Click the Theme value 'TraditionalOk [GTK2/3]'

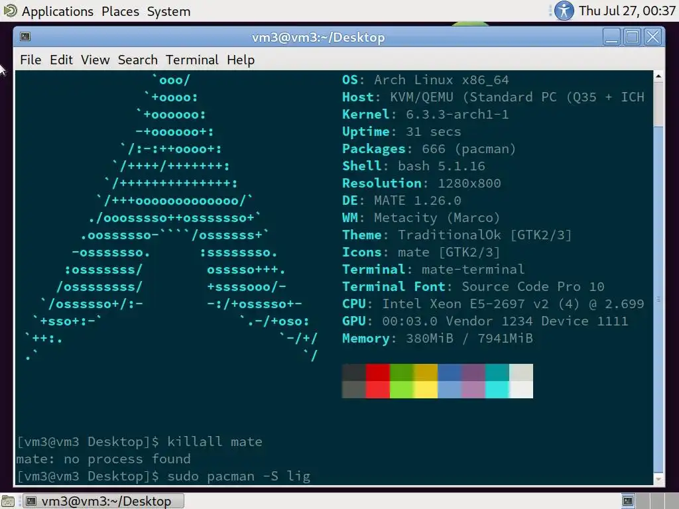[x=485, y=235]
